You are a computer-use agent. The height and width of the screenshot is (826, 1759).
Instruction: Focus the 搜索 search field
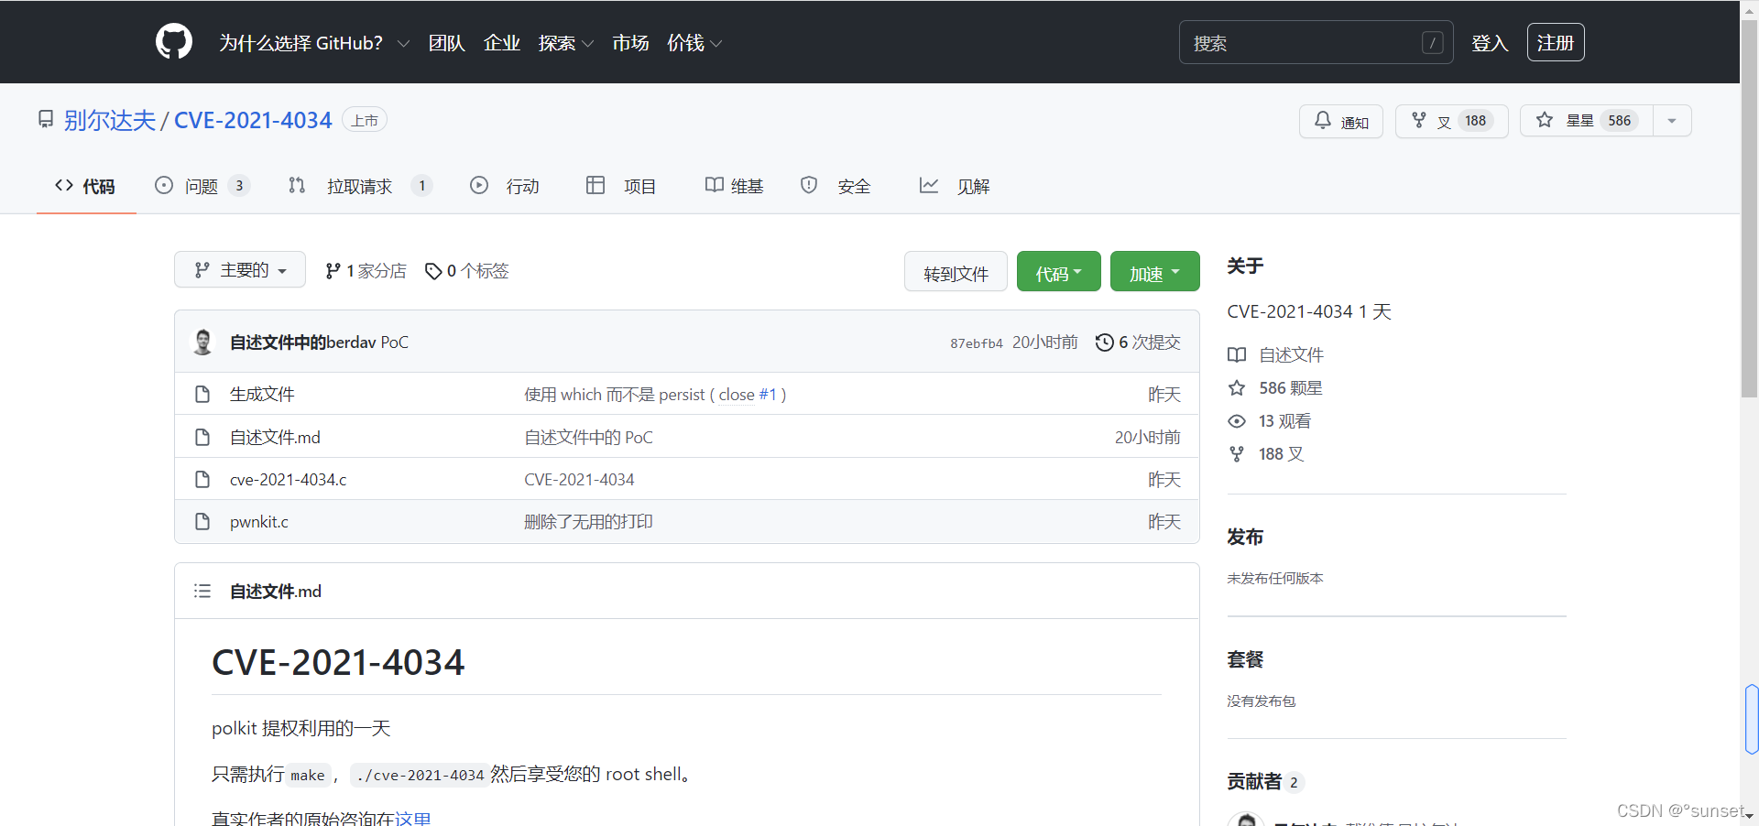click(1316, 43)
